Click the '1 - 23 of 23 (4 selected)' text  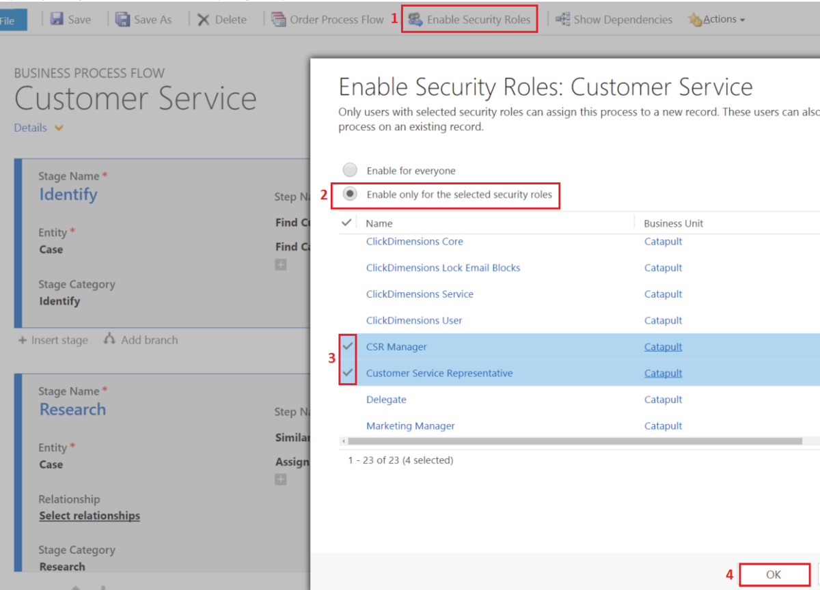[400, 460]
